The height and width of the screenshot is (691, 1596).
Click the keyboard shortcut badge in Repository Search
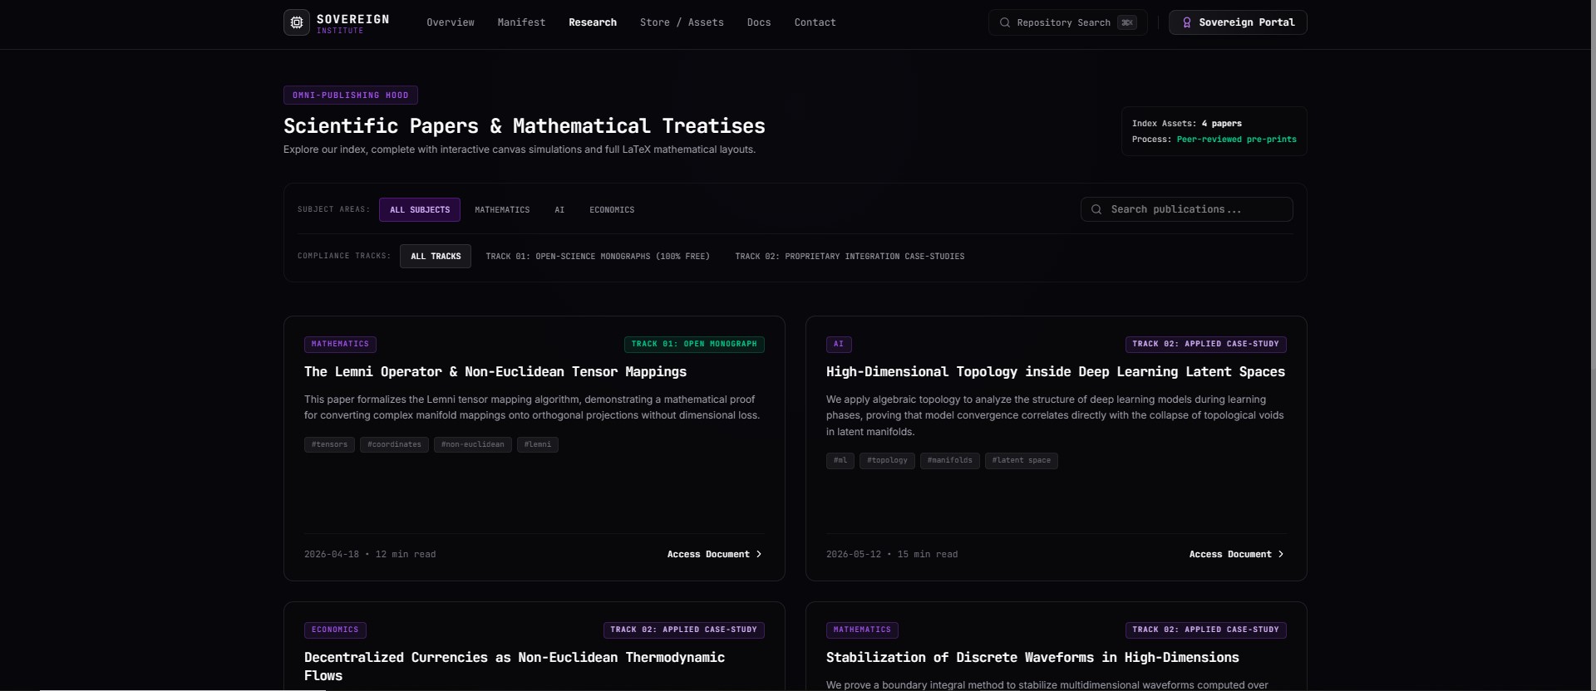[x=1127, y=22]
